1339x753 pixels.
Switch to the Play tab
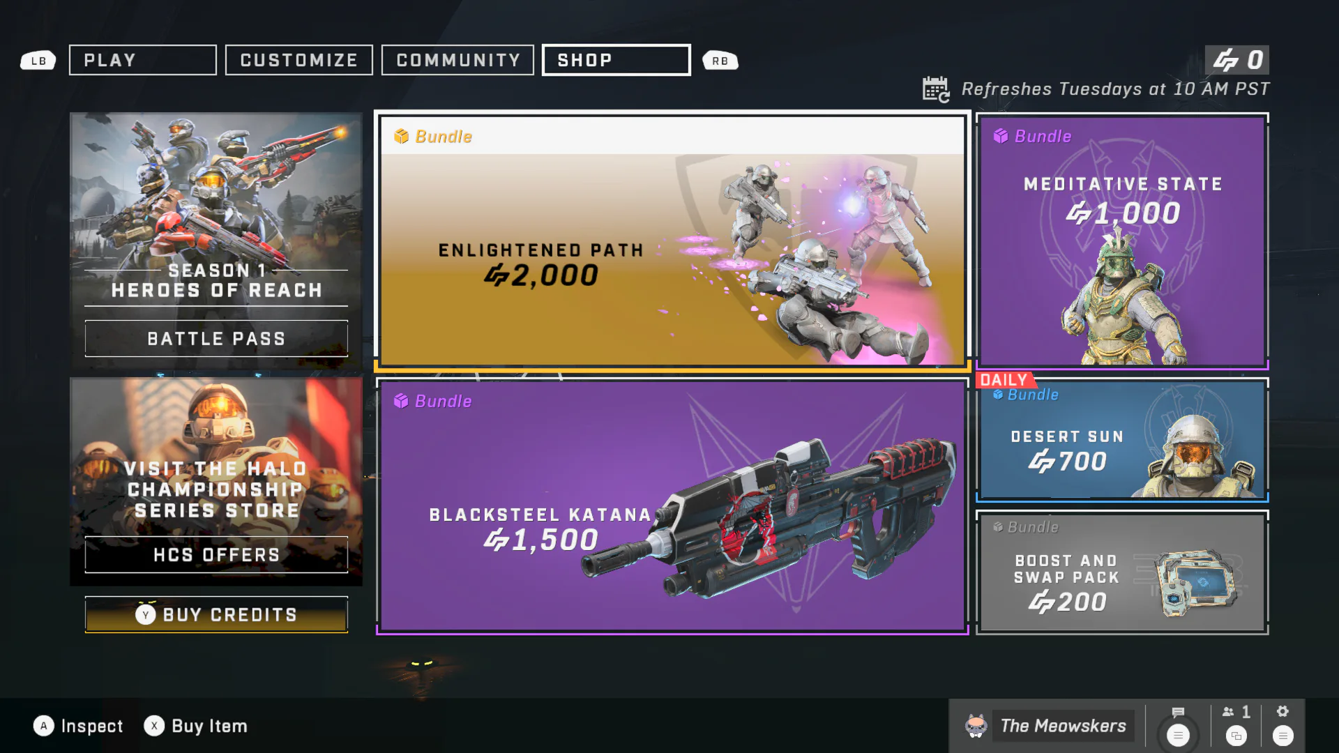click(143, 60)
